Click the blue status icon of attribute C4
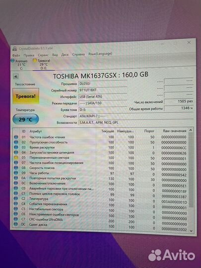 tap(16, 203)
